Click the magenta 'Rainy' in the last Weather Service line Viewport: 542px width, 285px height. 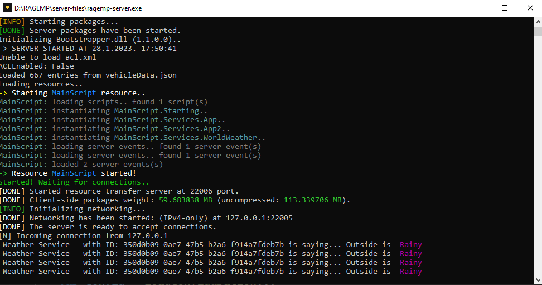coord(411,272)
